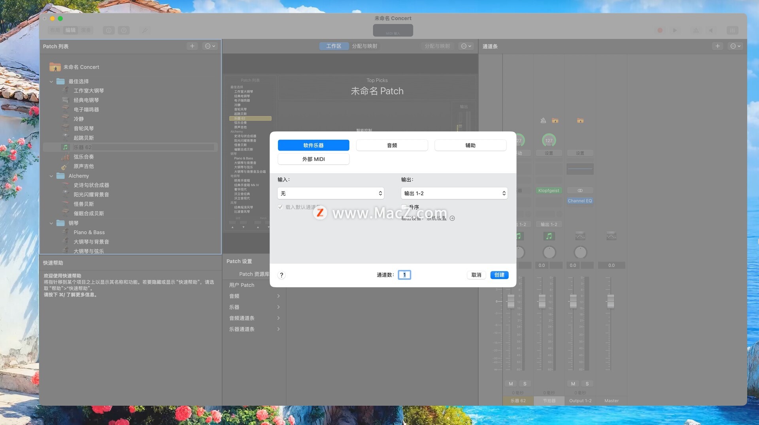Image resolution: width=759 pixels, height=425 pixels.
Task: Click the 未命名 Concert folder icon
Action: coord(55,67)
